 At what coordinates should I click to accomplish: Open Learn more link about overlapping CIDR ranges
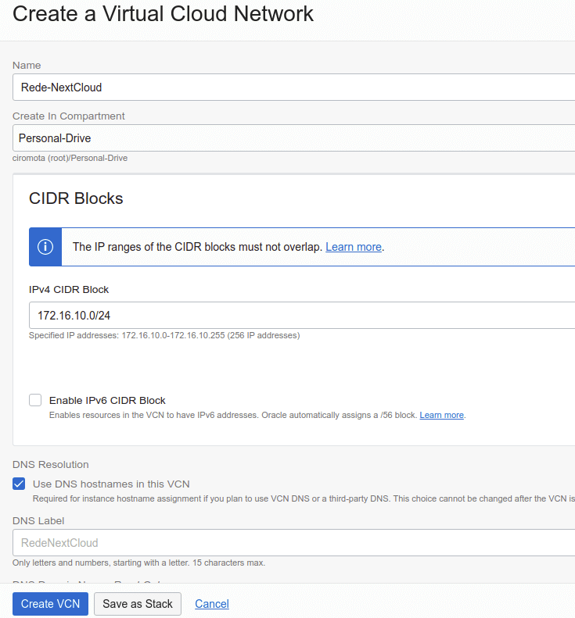point(354,247)
